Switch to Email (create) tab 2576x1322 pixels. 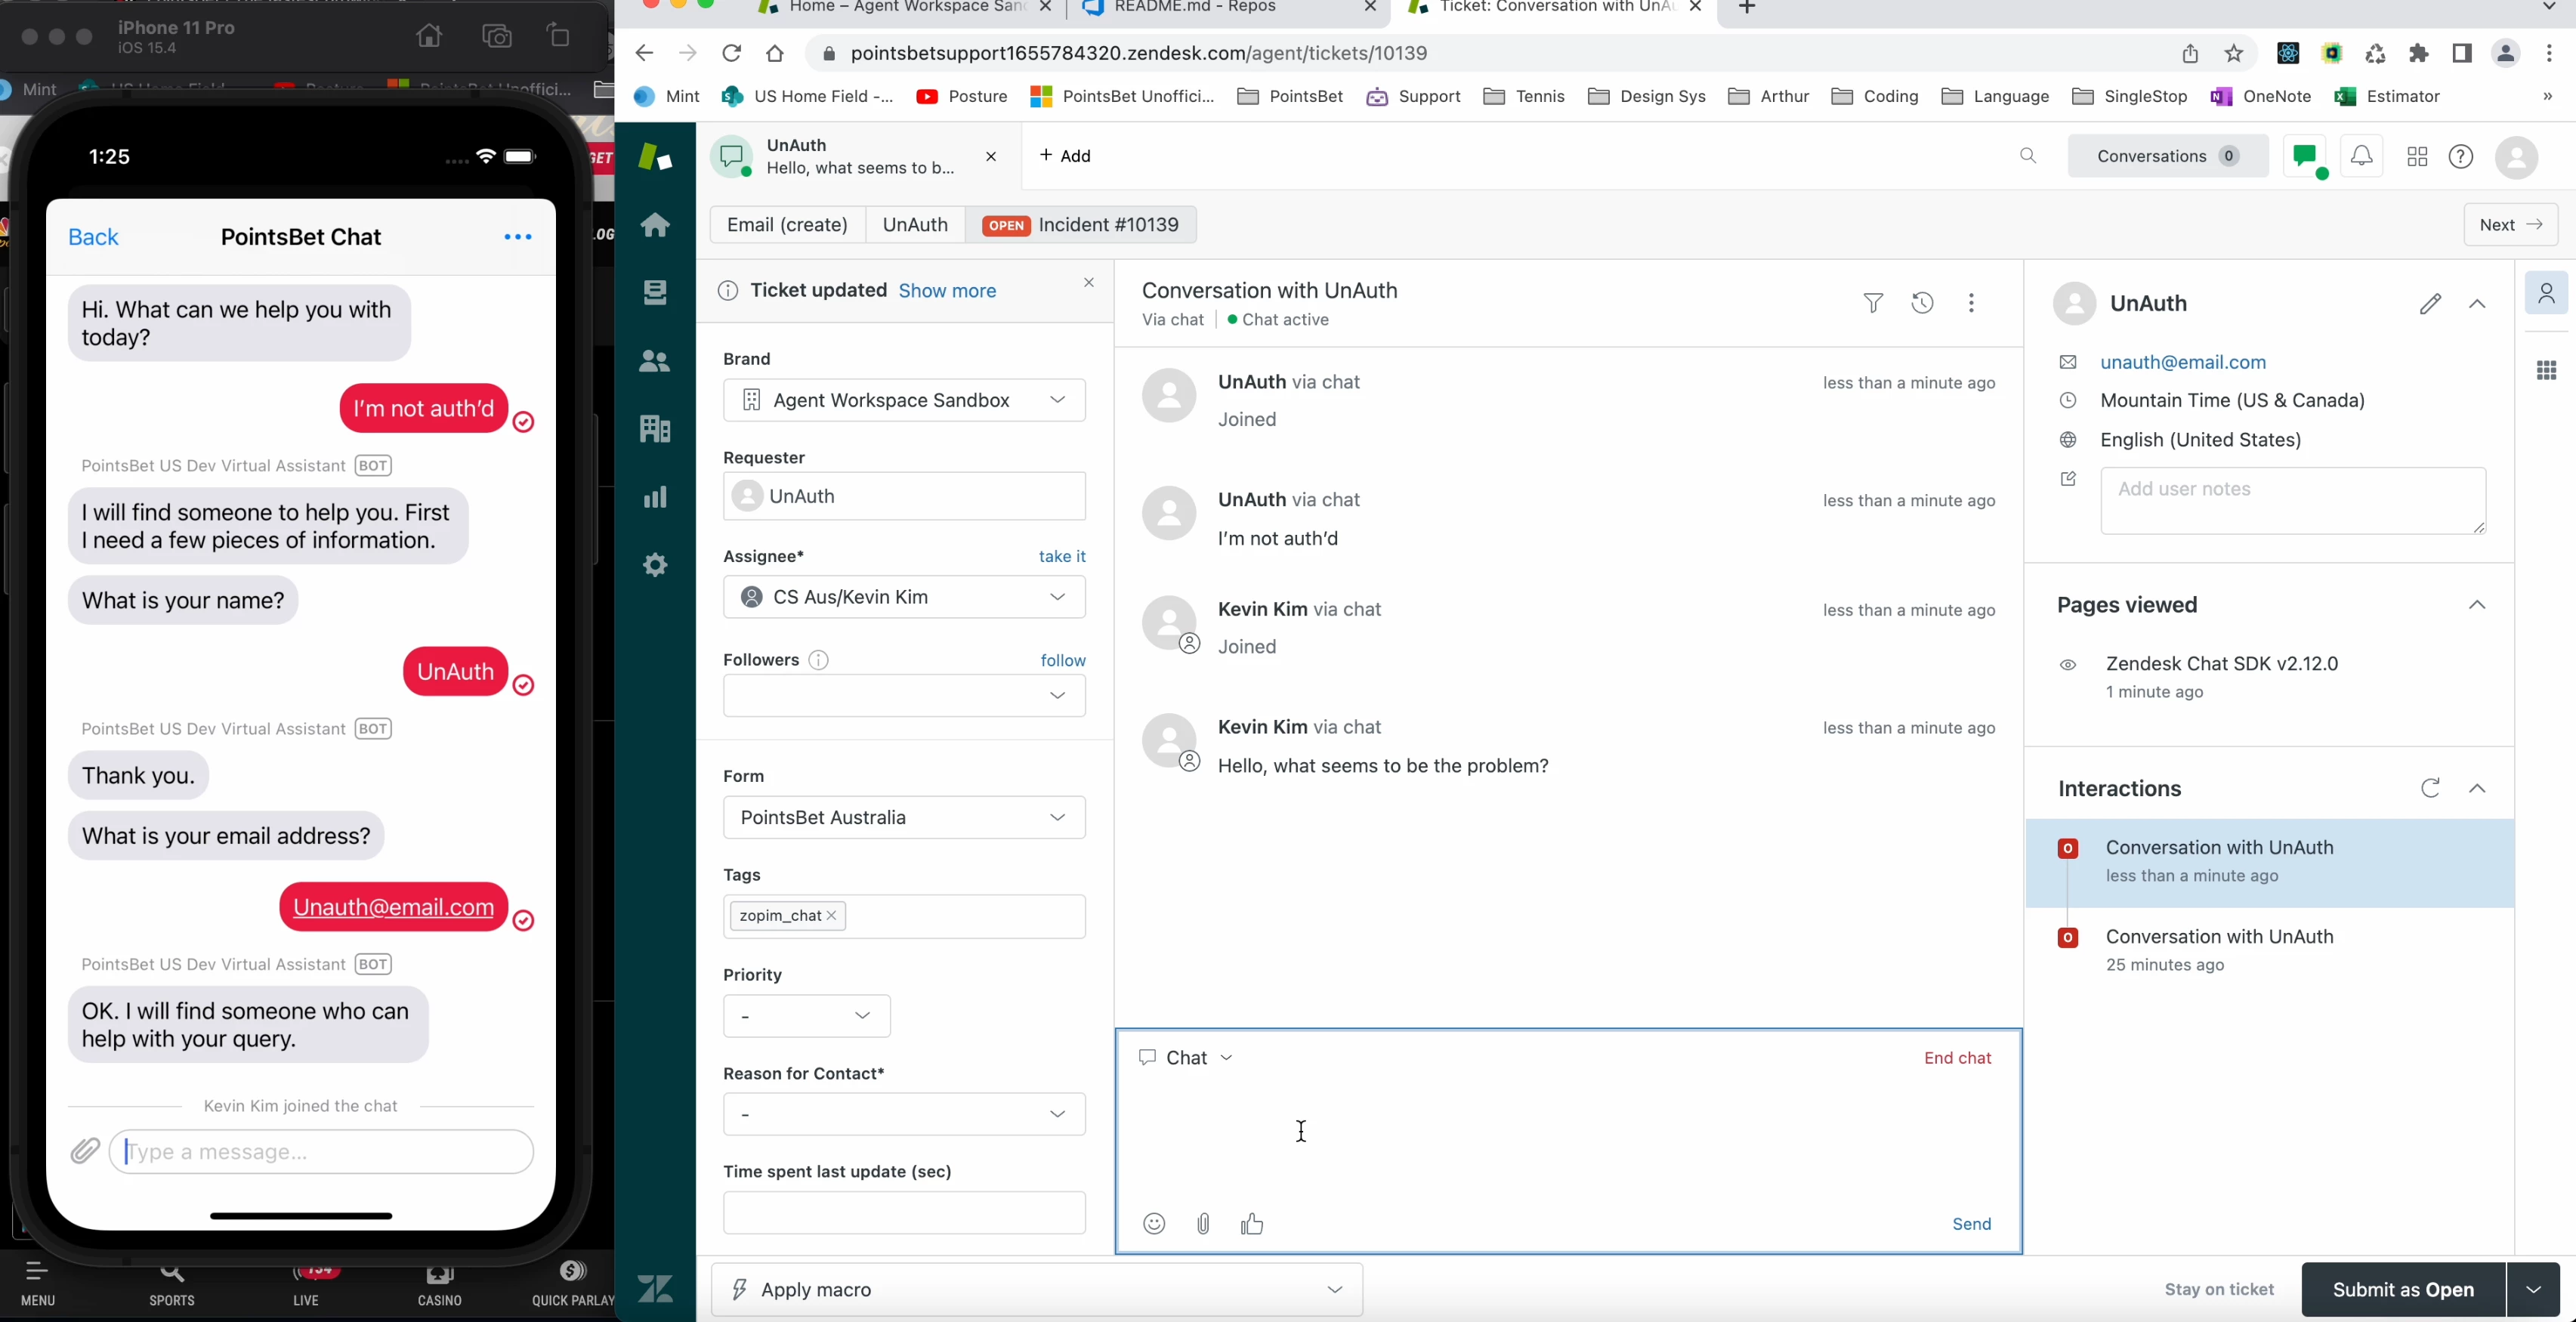(787, 225)
